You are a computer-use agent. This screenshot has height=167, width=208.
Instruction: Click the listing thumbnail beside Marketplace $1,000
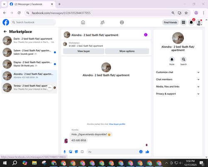tap(65, 44)
